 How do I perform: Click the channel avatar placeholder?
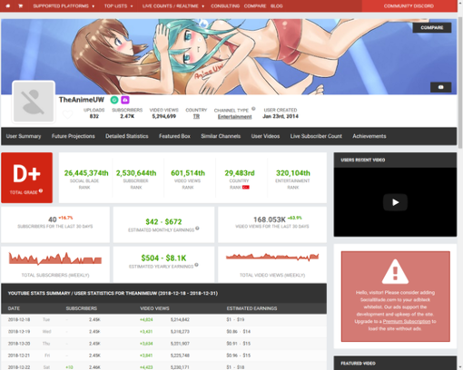34,102
